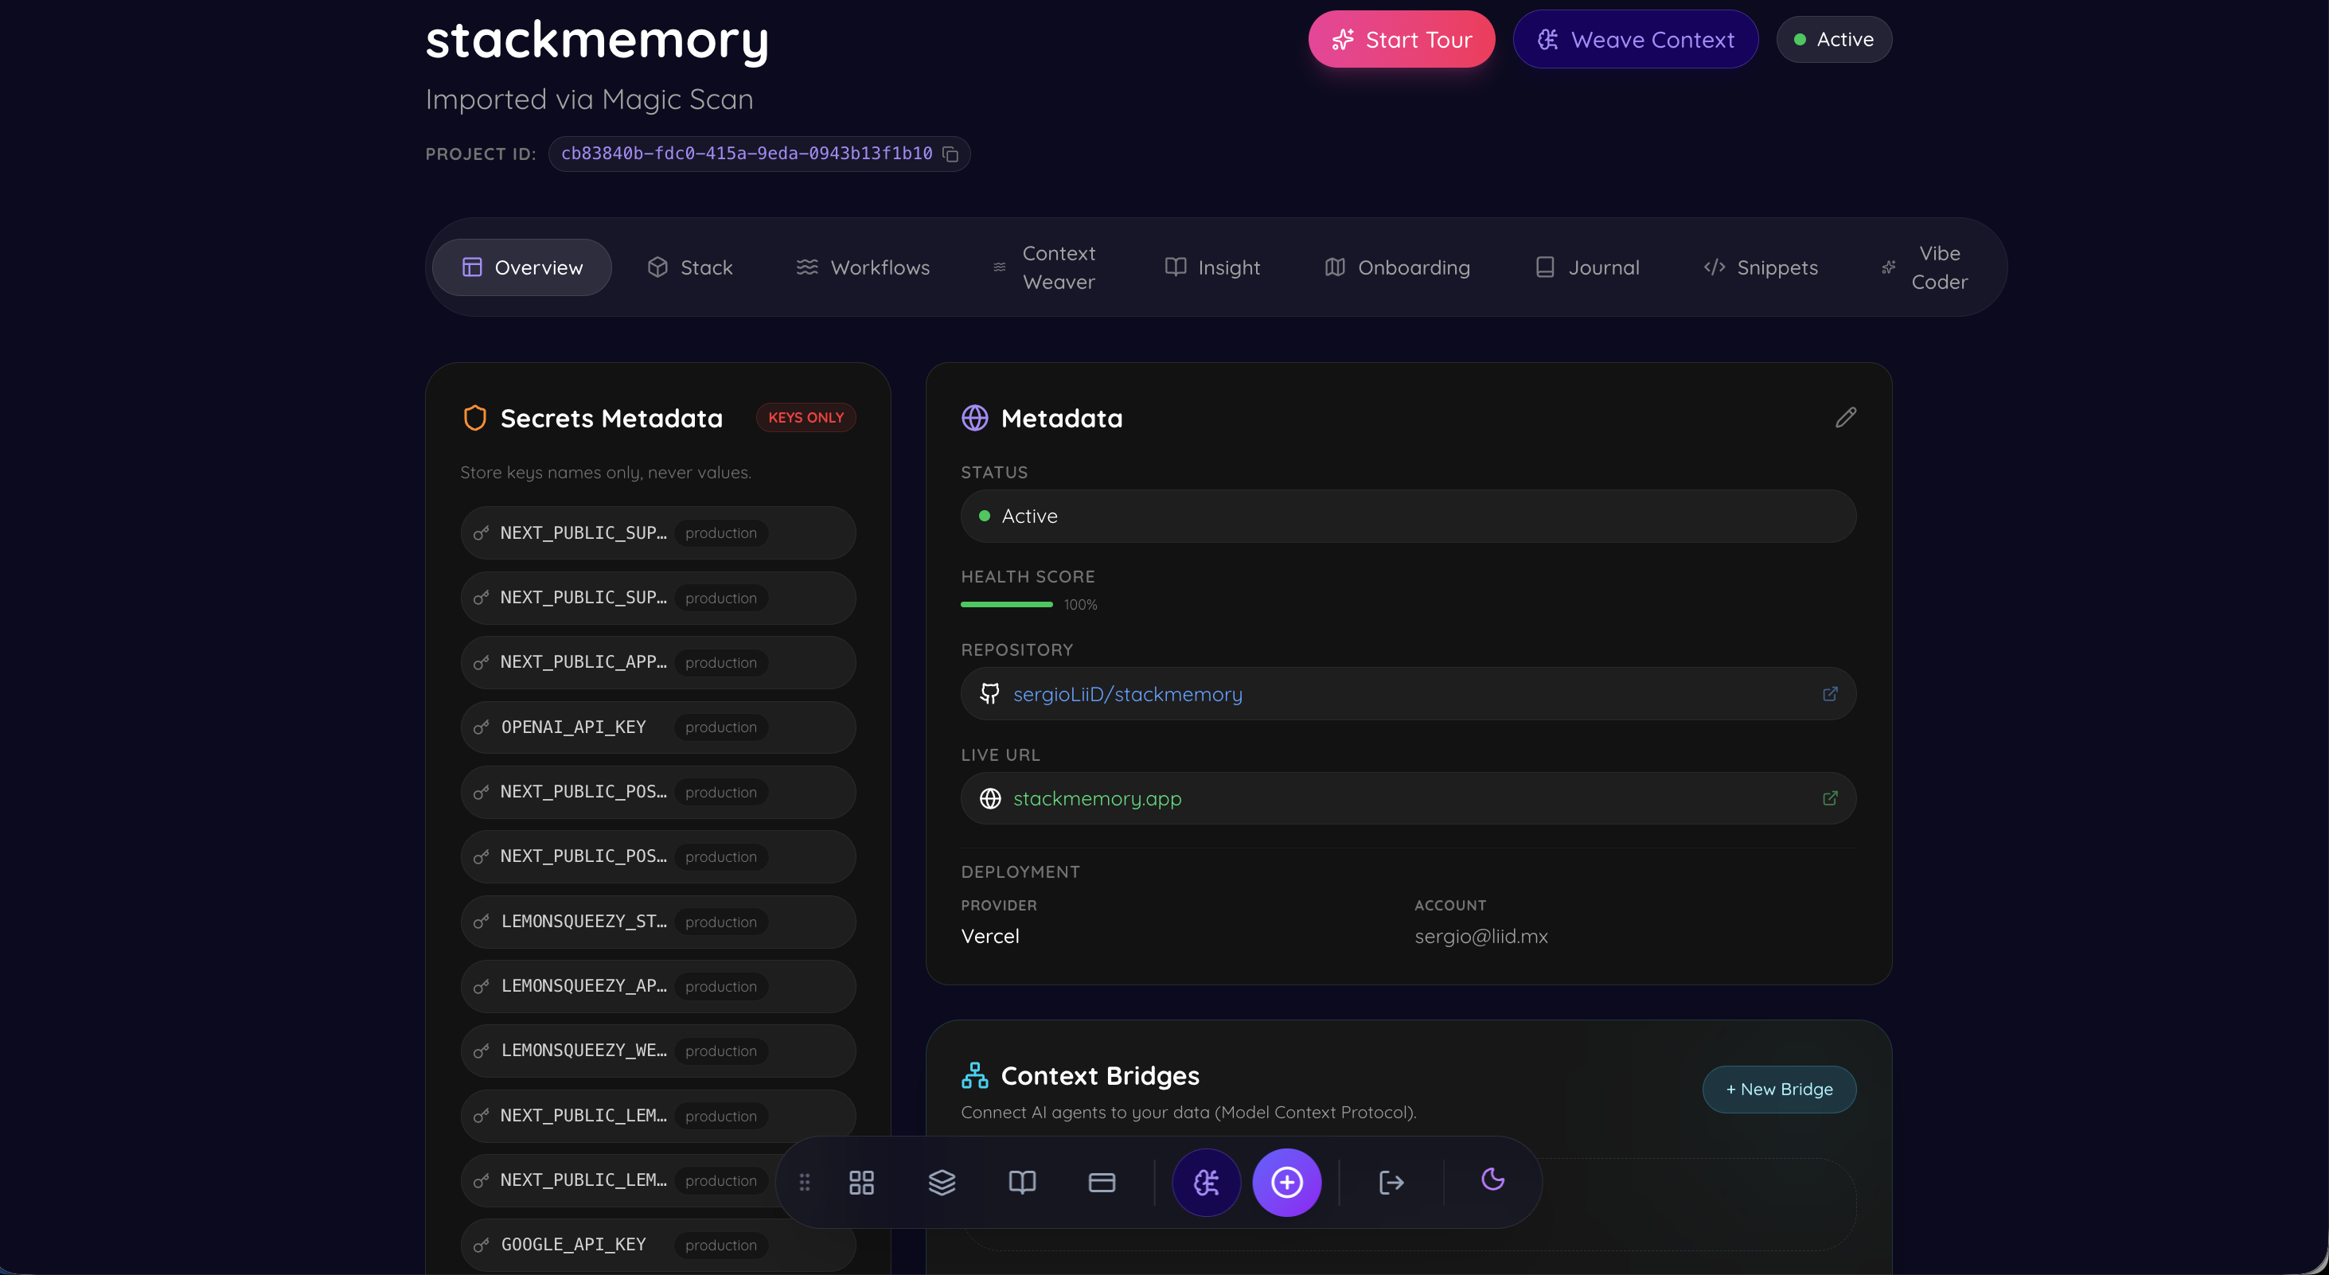The width and height of the screenshot is (2329, 1275).
Task: Open repository external link icon
Action: point(1829,693)
